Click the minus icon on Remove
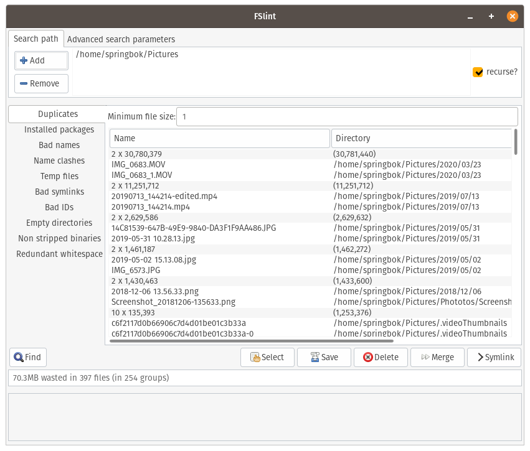The image size is (530, 451). coord(24,83)
